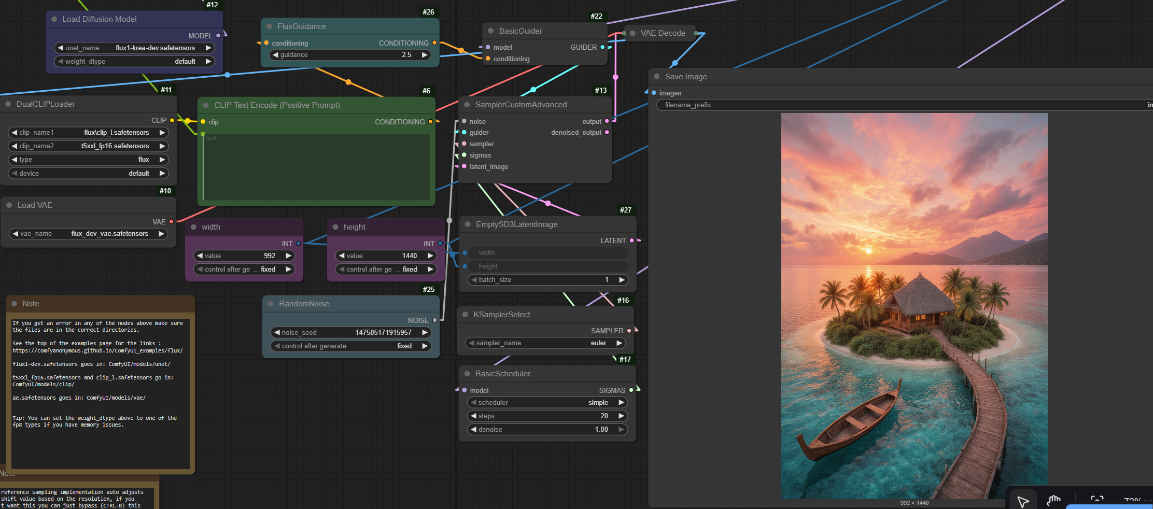Viewport: 1153px width, 509px height.
Task: Open RandomNoise control after generate dropdown
Action: click(351, 346)
